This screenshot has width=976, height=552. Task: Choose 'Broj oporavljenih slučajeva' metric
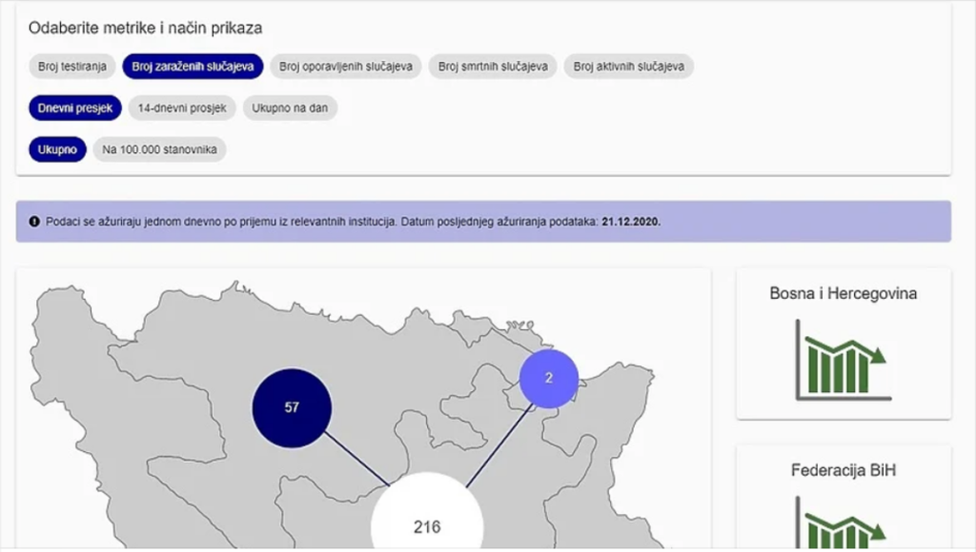[345, 67]
